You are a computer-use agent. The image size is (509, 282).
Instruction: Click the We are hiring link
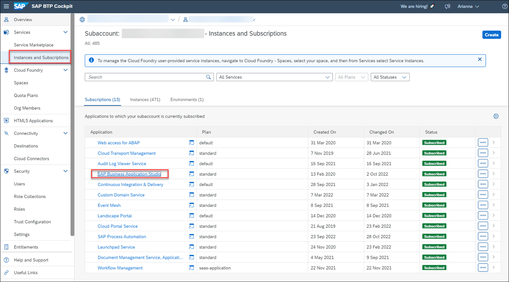click(x=418, y=6)
